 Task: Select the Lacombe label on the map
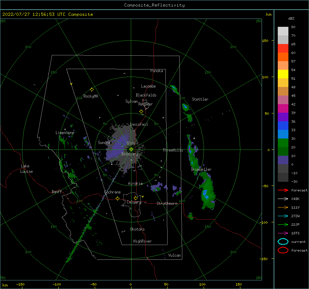(x=148, y=86)
